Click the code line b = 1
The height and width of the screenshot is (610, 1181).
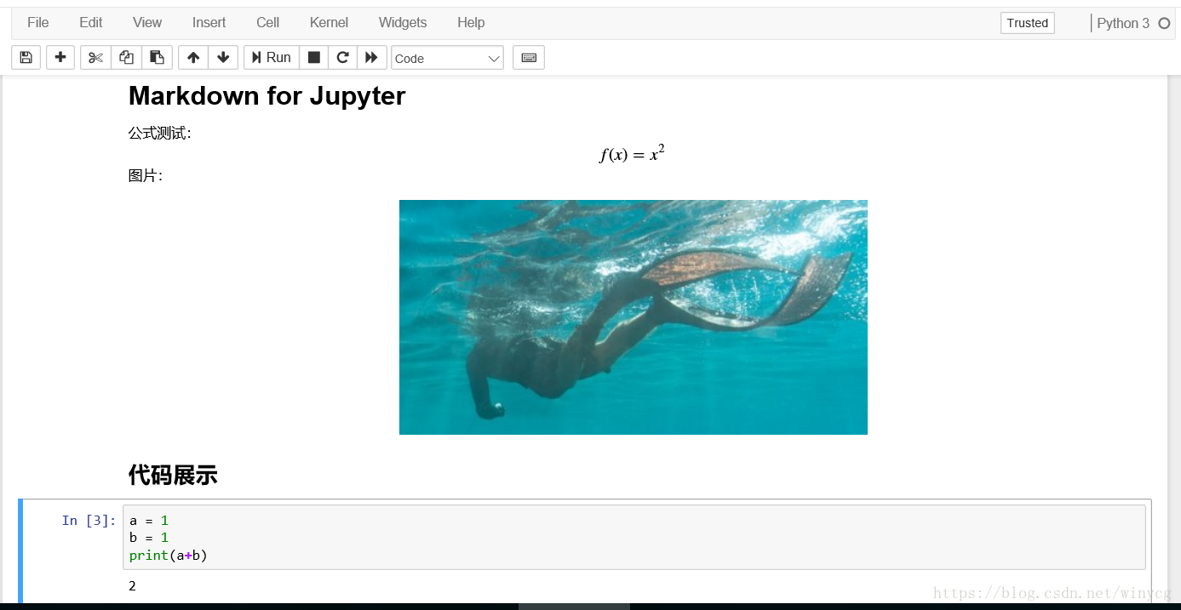tap(149, 538)
